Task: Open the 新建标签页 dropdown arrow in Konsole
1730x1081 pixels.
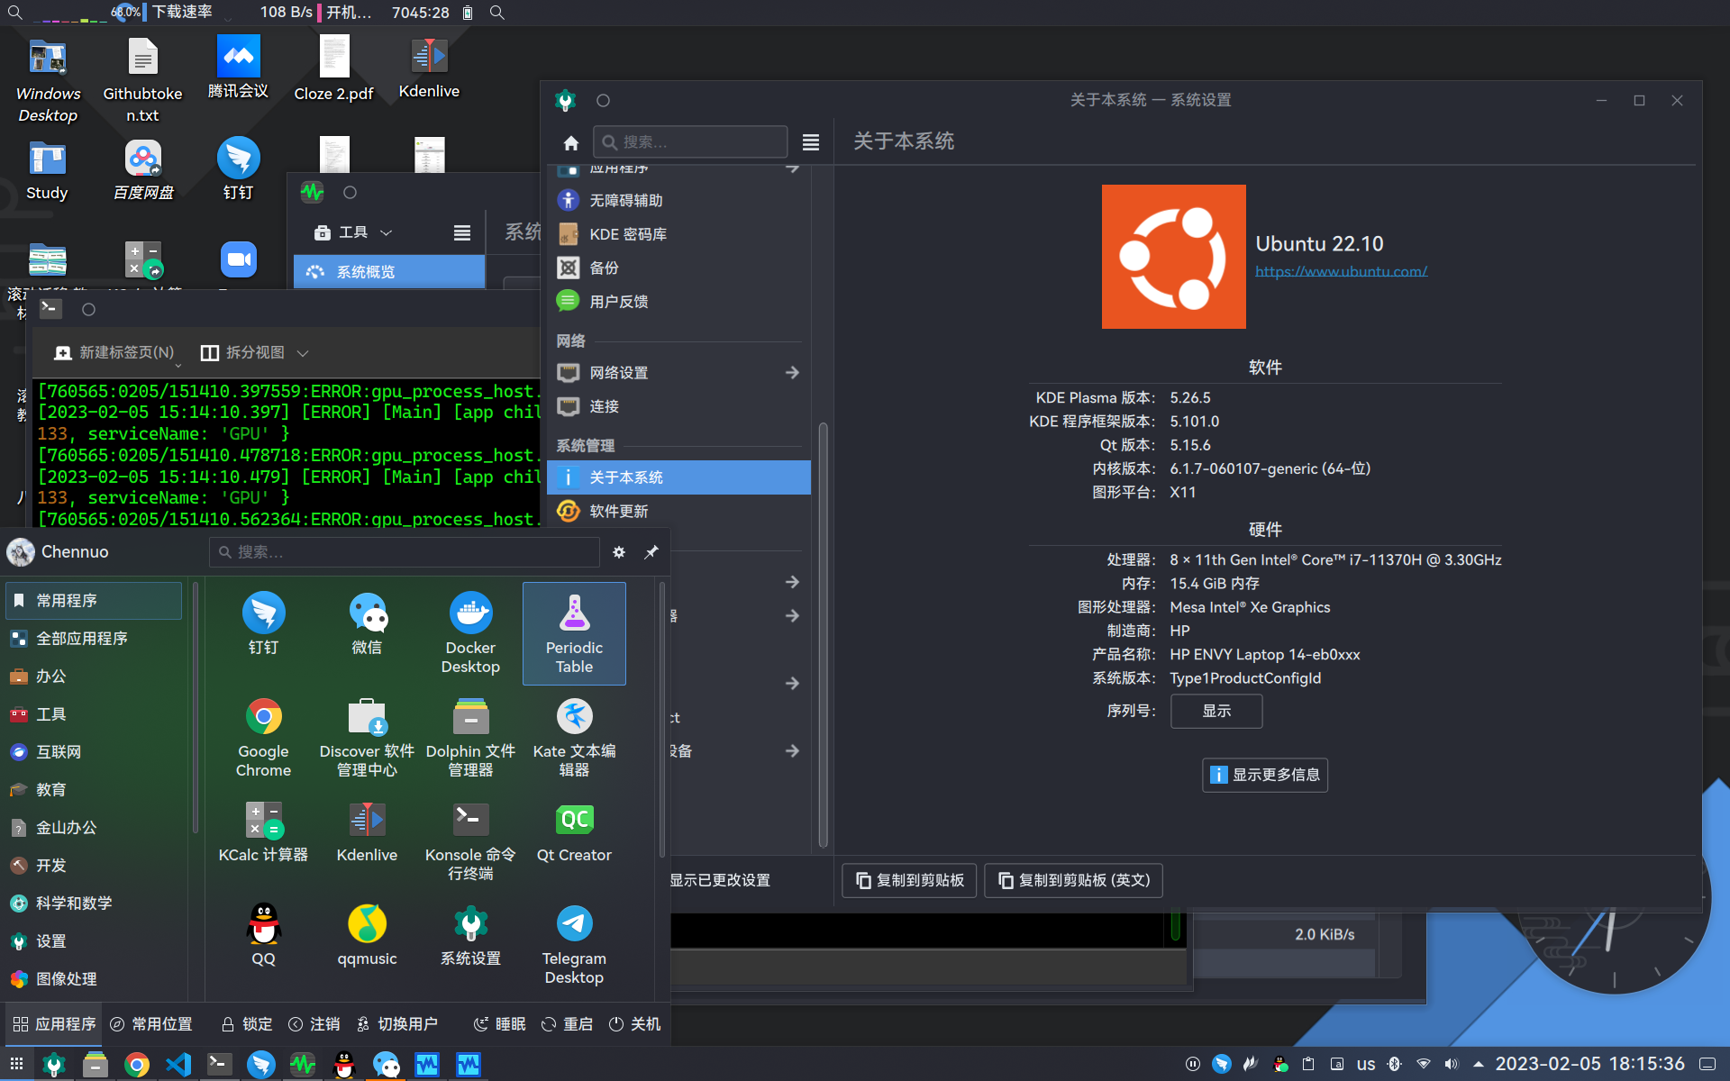Action: coord(178,364)
